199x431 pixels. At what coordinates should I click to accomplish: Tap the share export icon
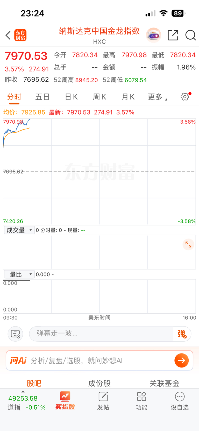click(x=173, y=35)
